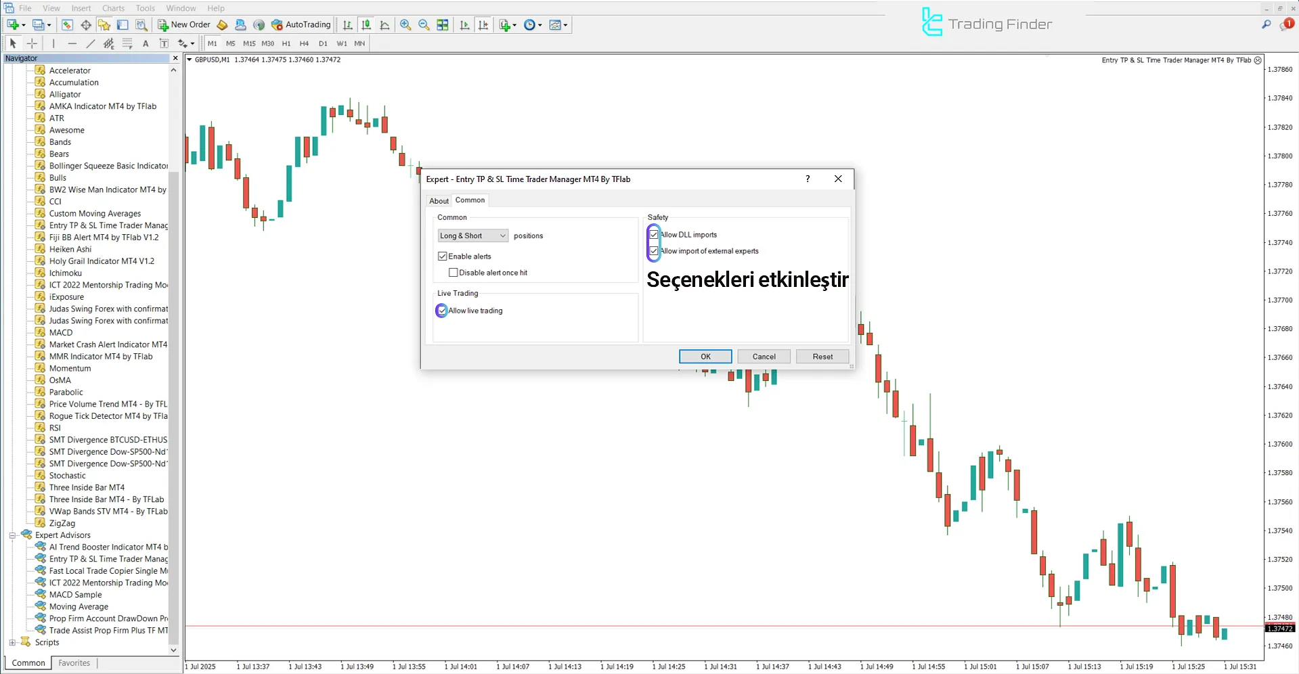The width and height of the screenshot is (1299, 674).
Task: Open the Long & Short positions dropdown
Action: click(x=501, y=235)
